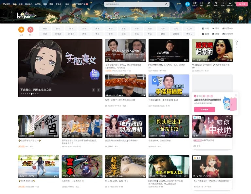Show next carousel banner with right arrow

coord(99,90)
